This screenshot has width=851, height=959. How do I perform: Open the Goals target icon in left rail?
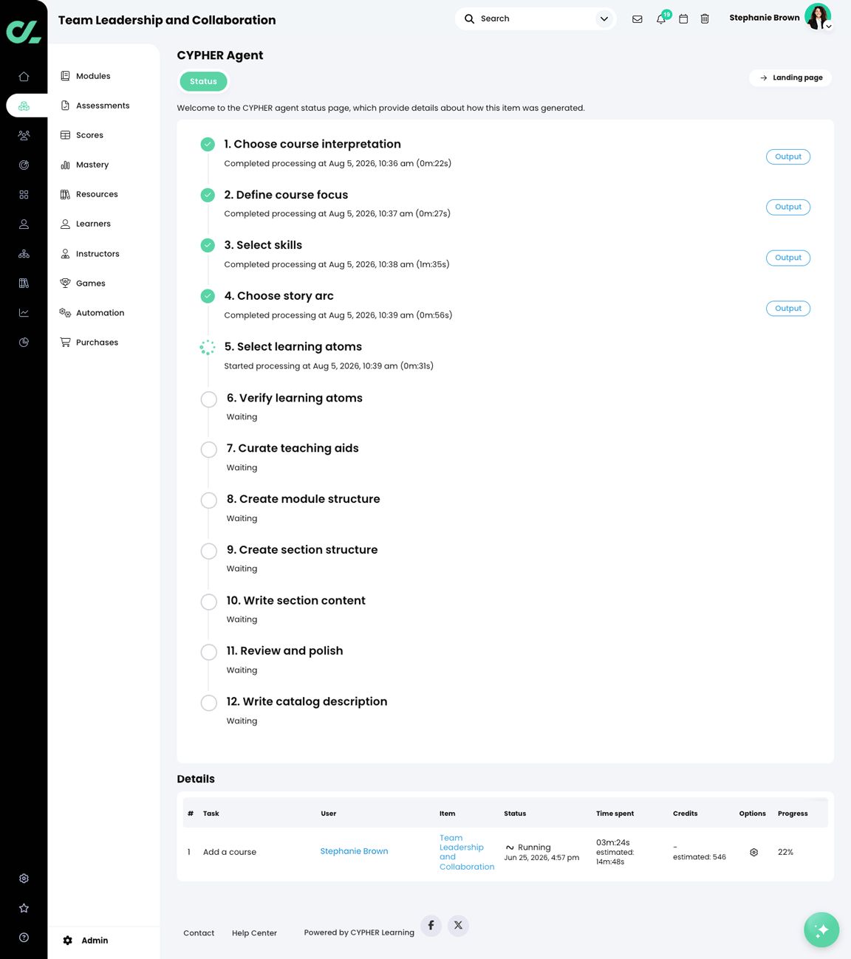pos(24,165)
